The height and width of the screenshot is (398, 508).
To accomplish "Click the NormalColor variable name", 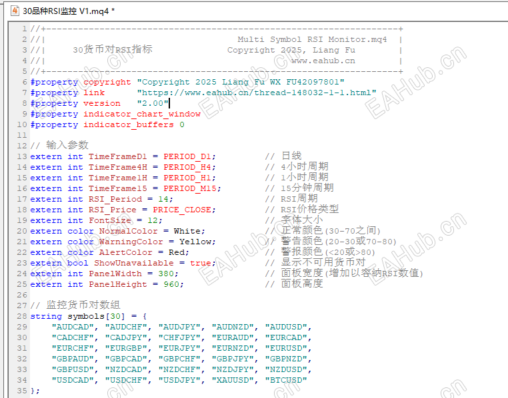I will [x=128, y=232].
